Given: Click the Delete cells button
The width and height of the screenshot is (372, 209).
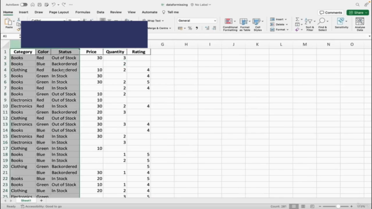Looking at the screenshot, I should (279, 24).
